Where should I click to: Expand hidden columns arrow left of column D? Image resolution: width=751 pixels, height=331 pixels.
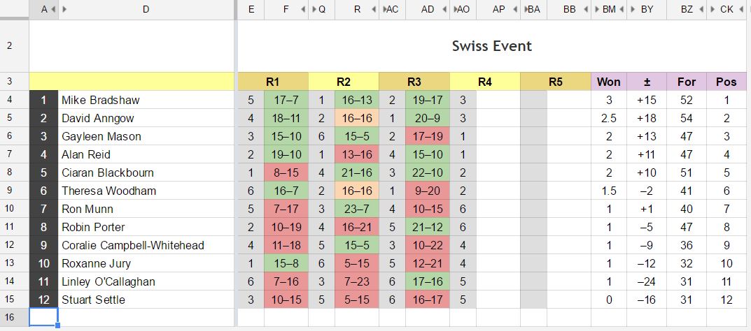coord(64,10)
